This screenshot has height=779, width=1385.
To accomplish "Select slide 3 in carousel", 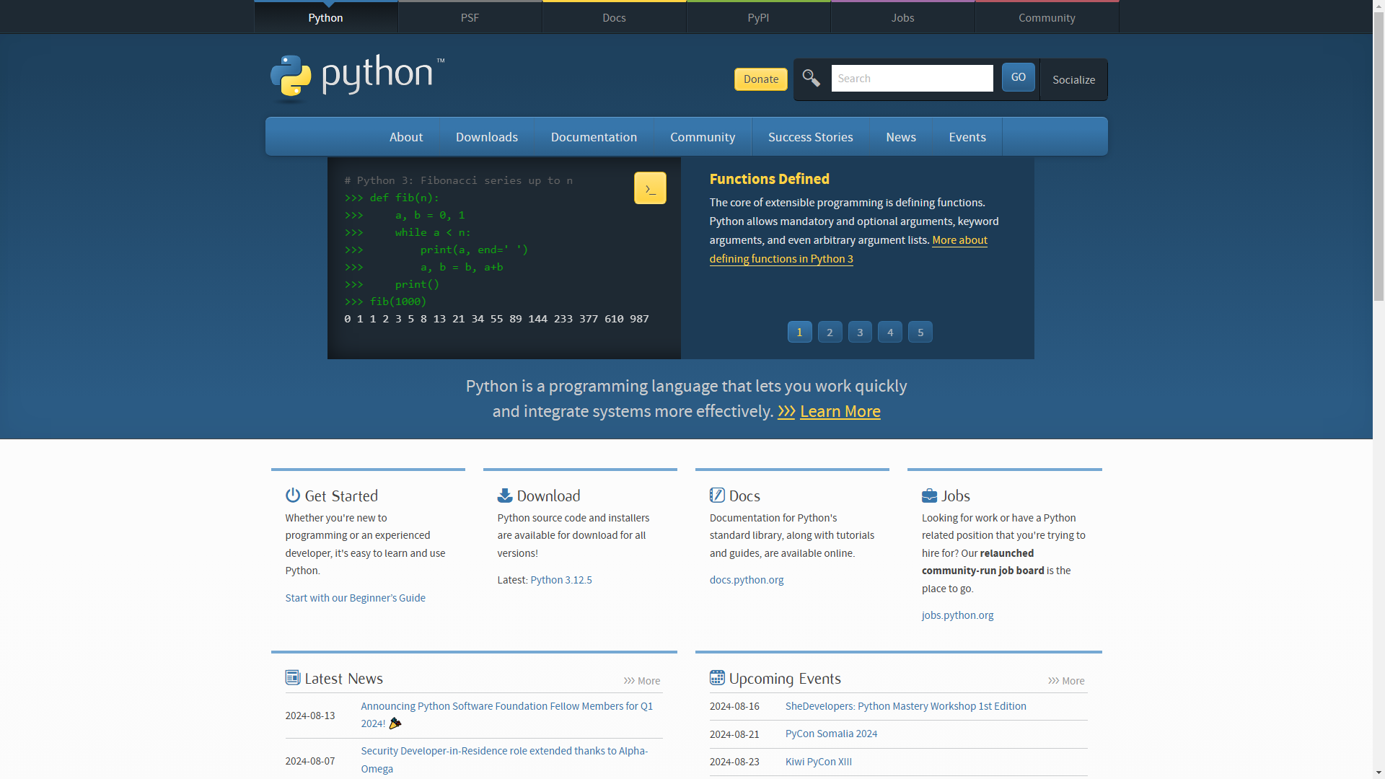I will [860, 333].
